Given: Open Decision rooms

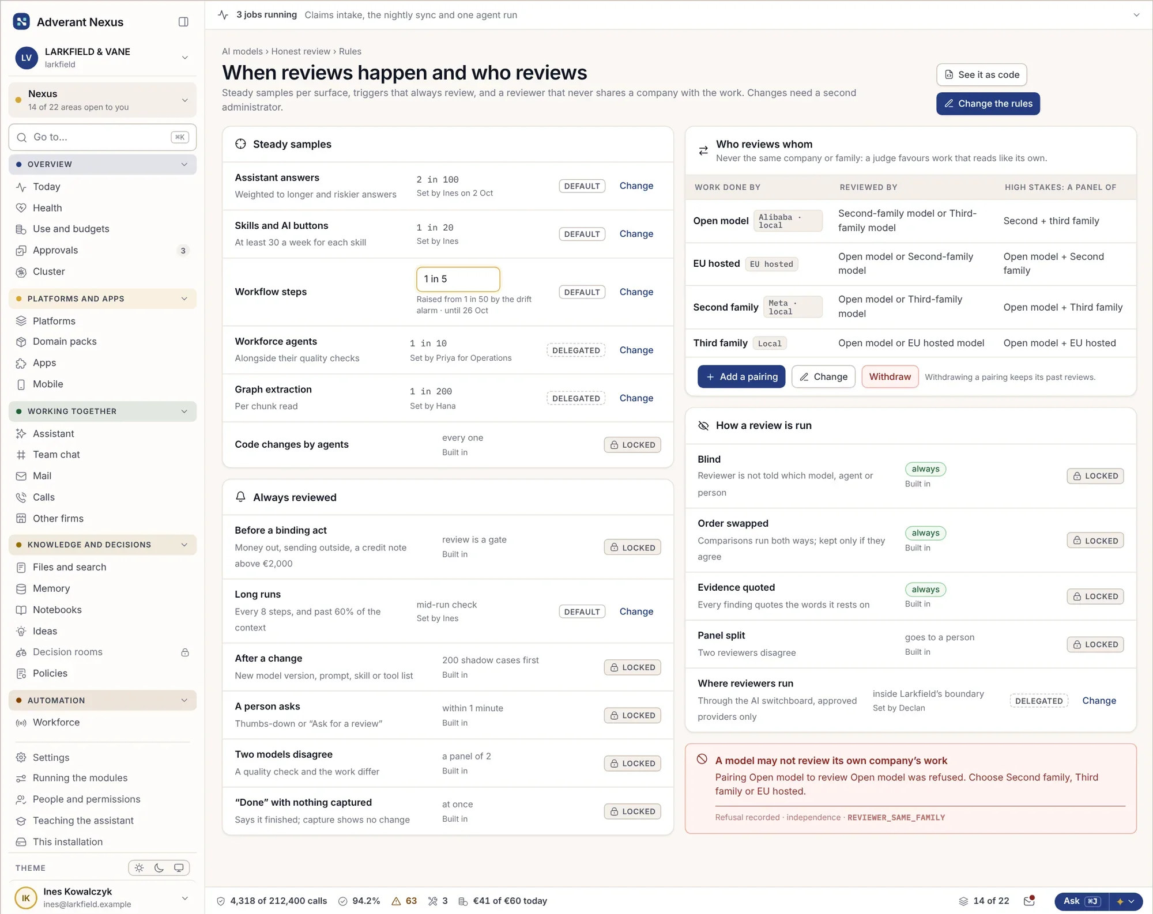Looking at the screenshot, I should 67,652.
